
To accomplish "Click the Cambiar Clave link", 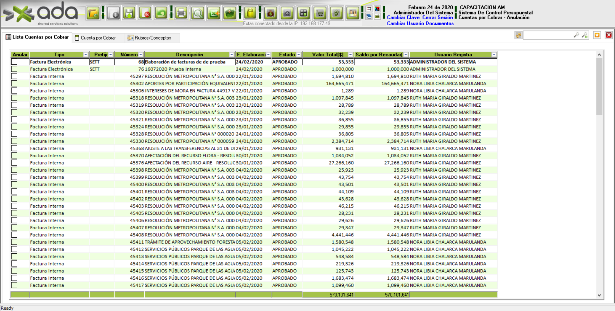I will pyautogui.click(x=403, y=18).
